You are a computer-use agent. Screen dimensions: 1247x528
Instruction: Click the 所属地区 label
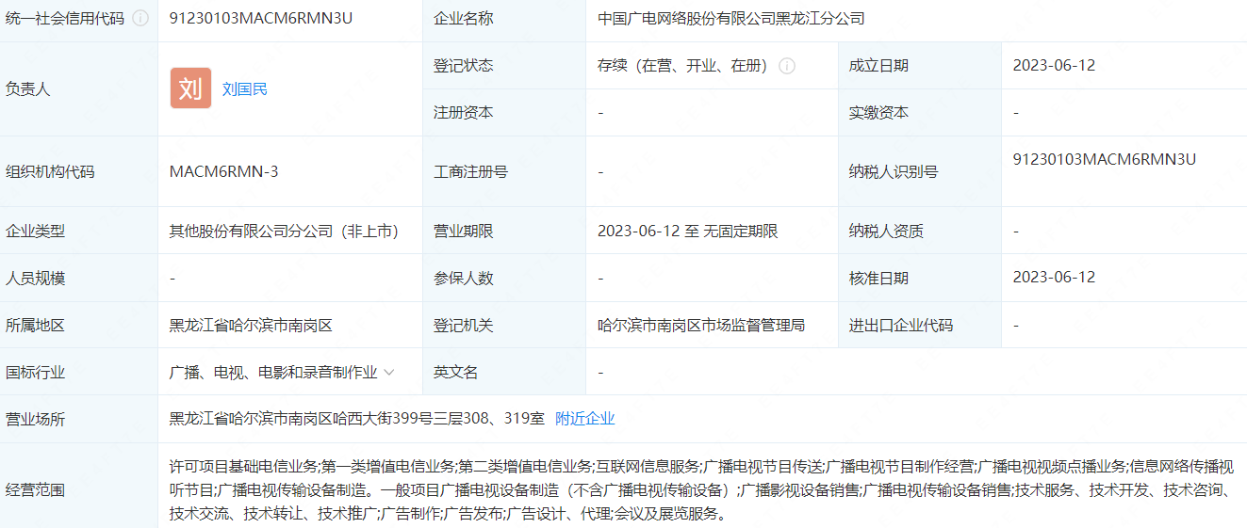(36, 326)
